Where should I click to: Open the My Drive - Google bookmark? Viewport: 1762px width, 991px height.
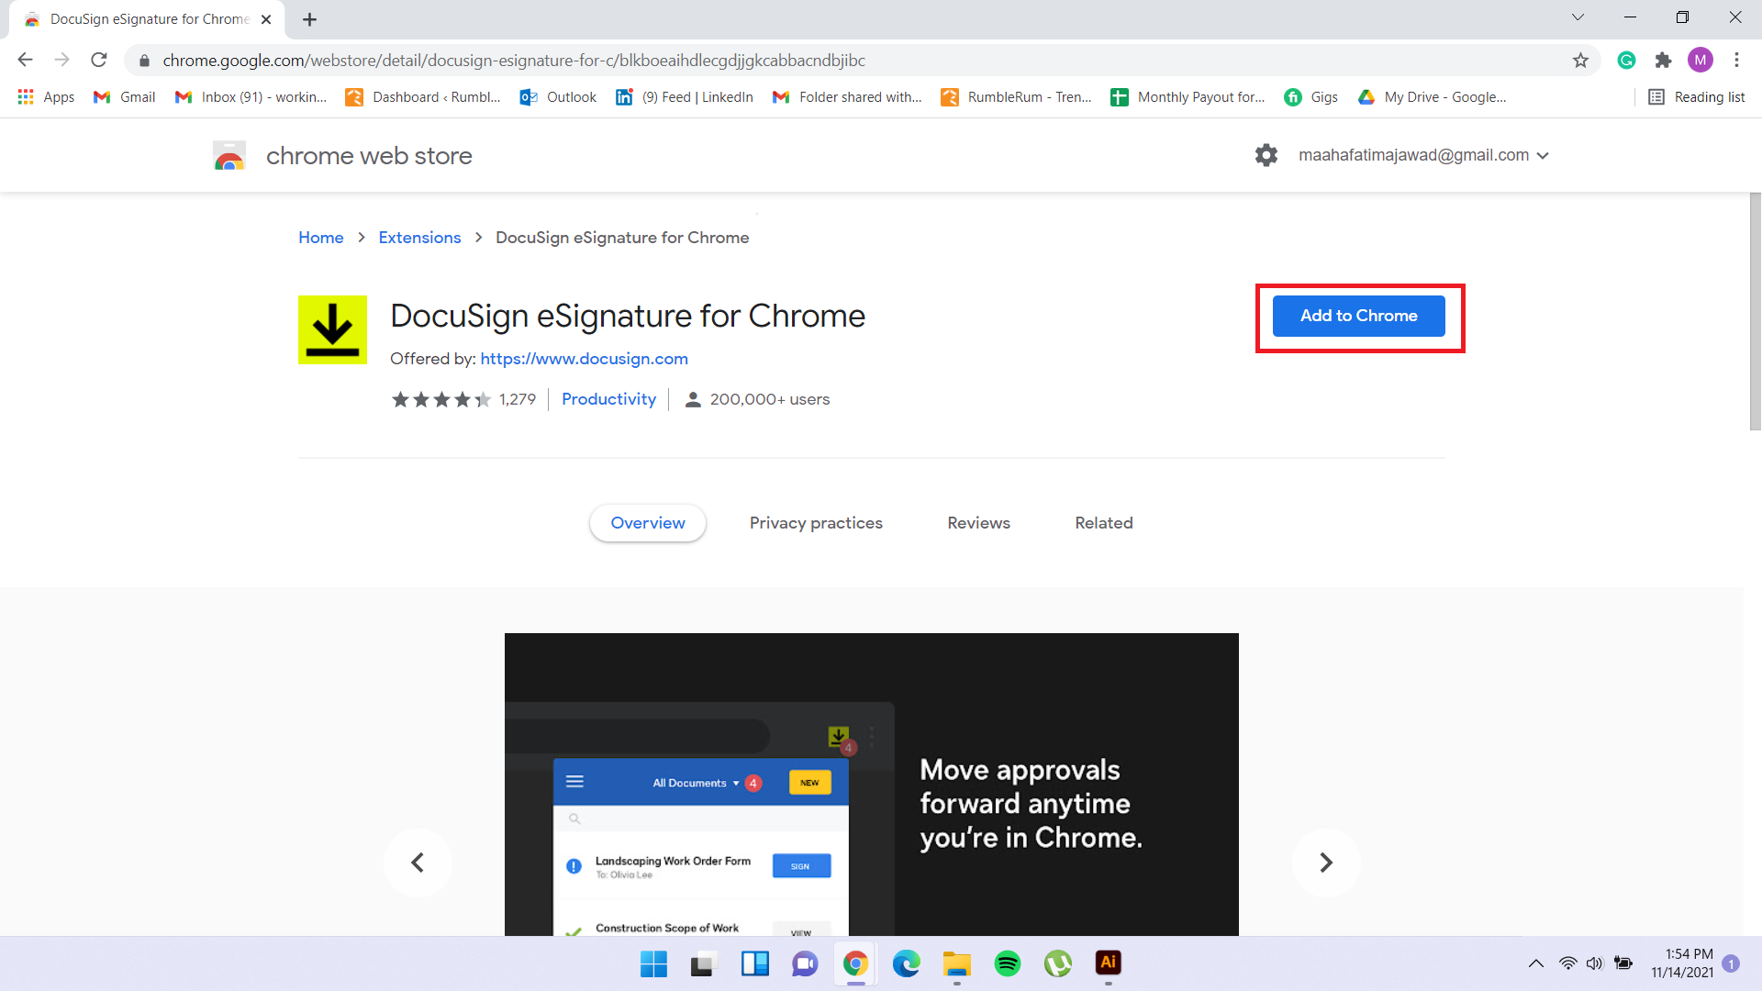pos(1432,97)
